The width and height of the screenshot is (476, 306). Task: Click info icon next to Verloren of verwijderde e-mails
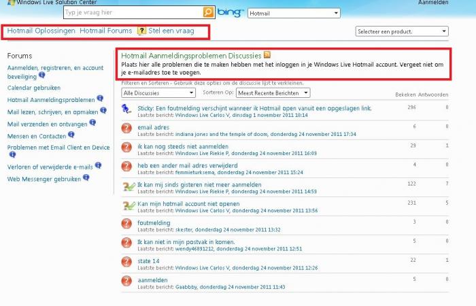point(98,165)
